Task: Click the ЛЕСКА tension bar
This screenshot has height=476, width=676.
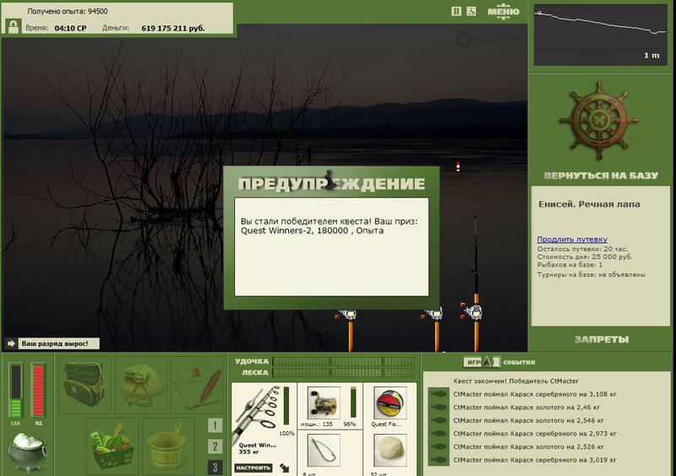Action: click(344, 373)
